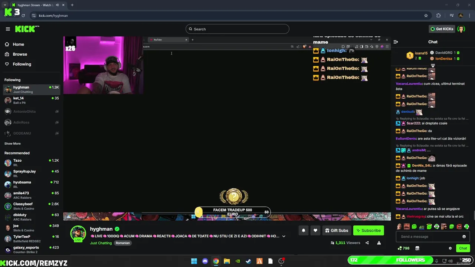Open Steam from the taskbar

(249, 261)
